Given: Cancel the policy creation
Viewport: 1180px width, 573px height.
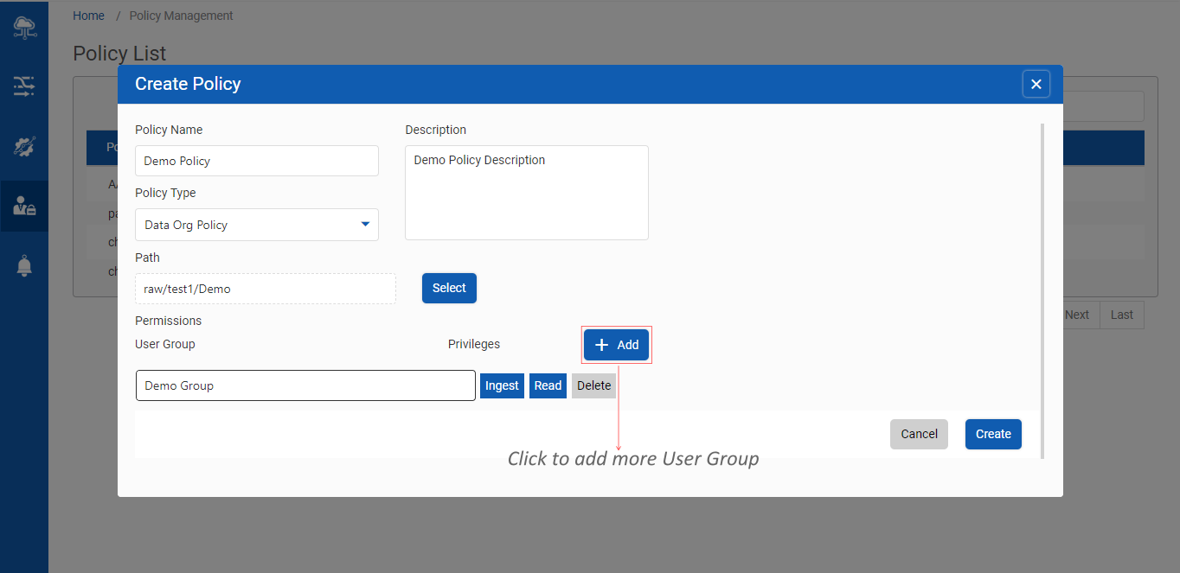Looking at the screenshot, I should 919,434.
